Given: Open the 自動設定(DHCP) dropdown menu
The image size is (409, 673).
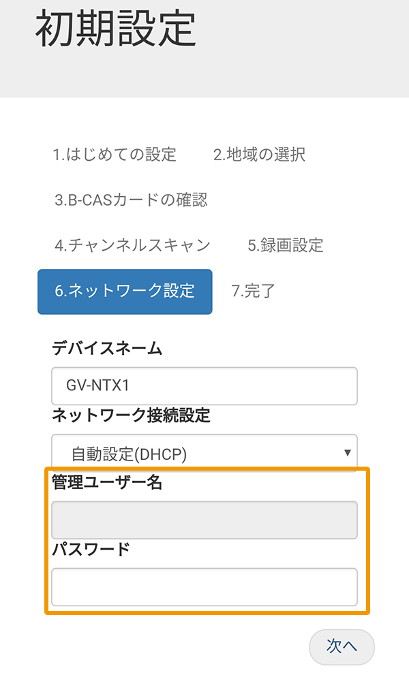Looking at the screenshot, I should pyautogui.click(x=204, y=452).
